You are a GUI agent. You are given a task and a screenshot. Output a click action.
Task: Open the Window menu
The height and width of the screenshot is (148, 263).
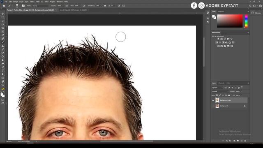tap(60, 2)
